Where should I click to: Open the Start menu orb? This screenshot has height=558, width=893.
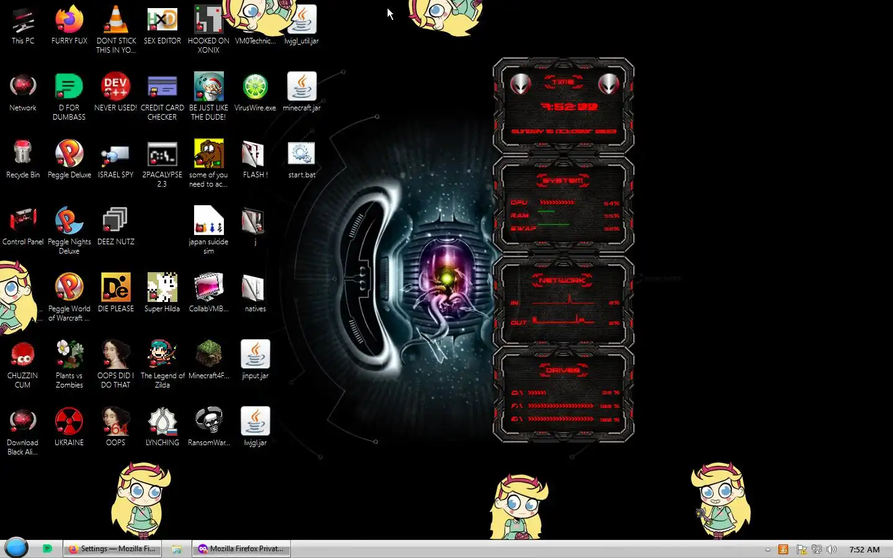pyautogui.click(x=16, y=548)
